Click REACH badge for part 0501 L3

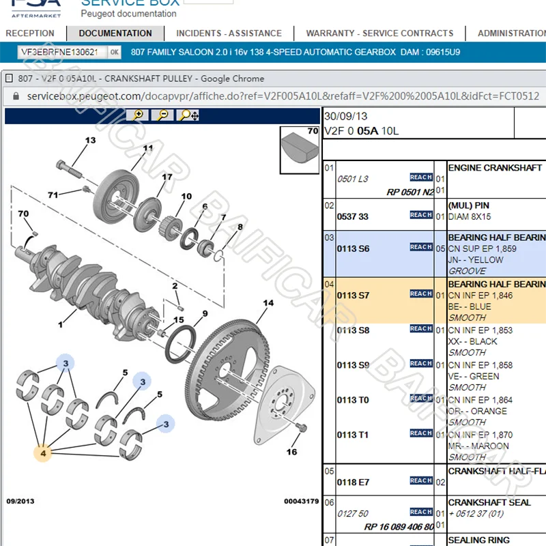(x=421, y=177)
